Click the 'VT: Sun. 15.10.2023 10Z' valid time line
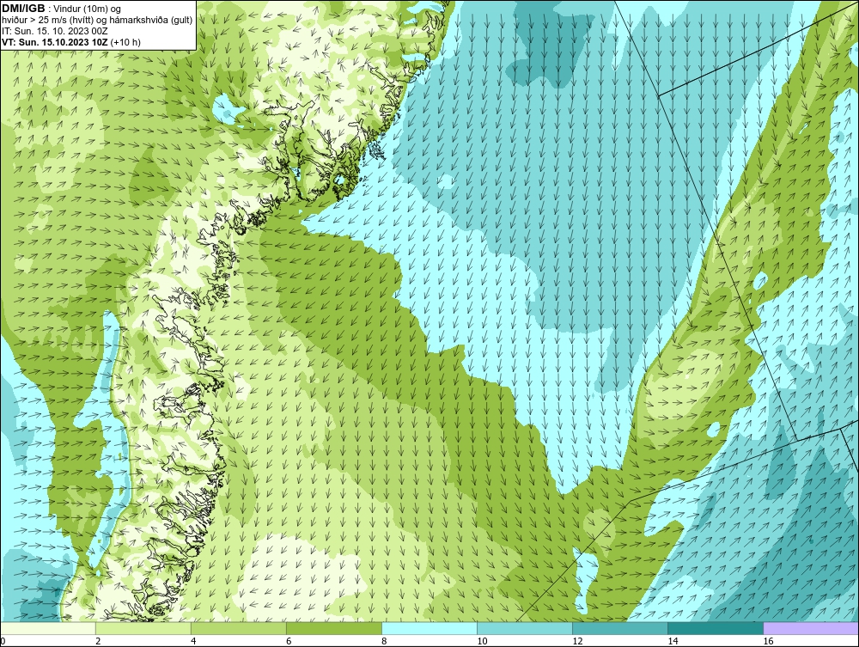Image resolution: width=859 pixels, height=647 pixels. click(71, 42)
